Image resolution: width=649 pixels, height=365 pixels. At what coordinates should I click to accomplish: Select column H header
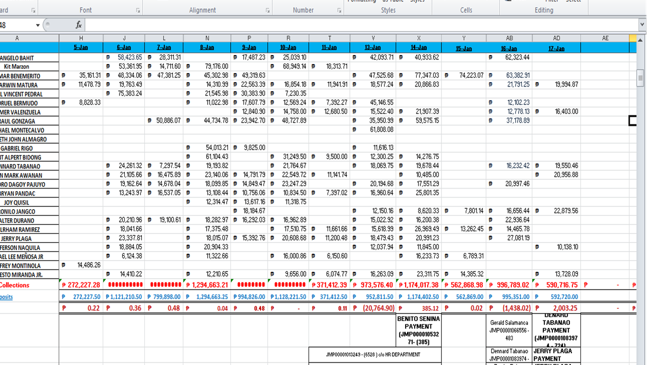coord(81,38)
